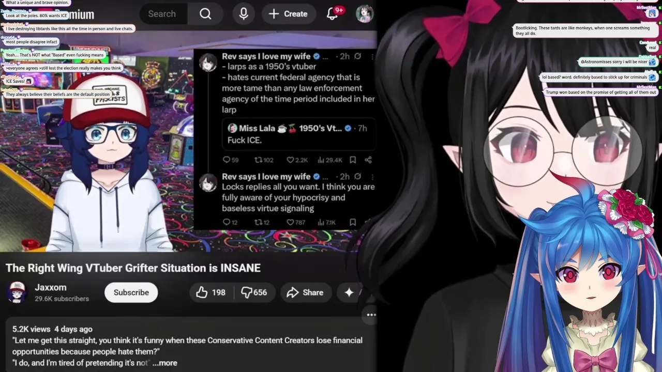Open quoted Miss Lala tweet 'Fuck ICE.'
Image resolution: width=662 pixels, height=372 pixels.
pyautogui.click(x=299, y=134)
